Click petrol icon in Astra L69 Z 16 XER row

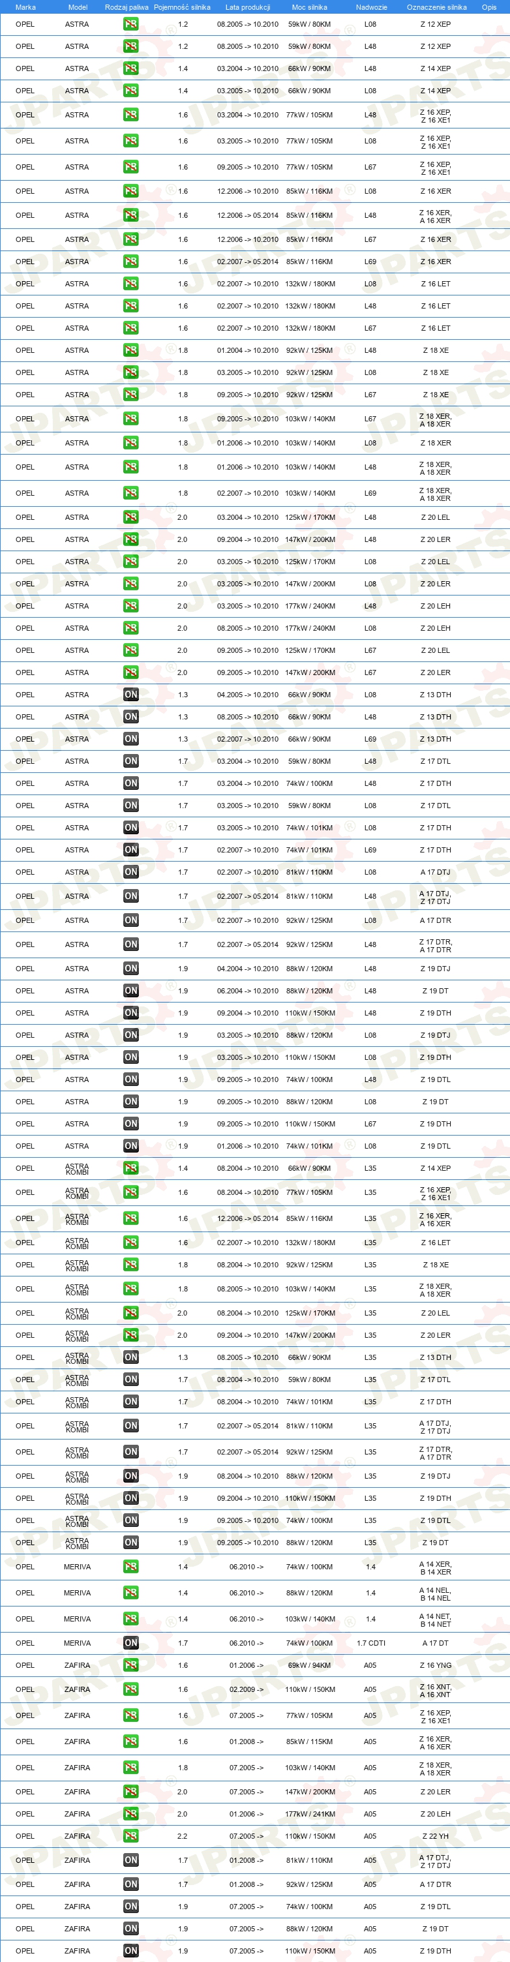(x=131, y=262)
